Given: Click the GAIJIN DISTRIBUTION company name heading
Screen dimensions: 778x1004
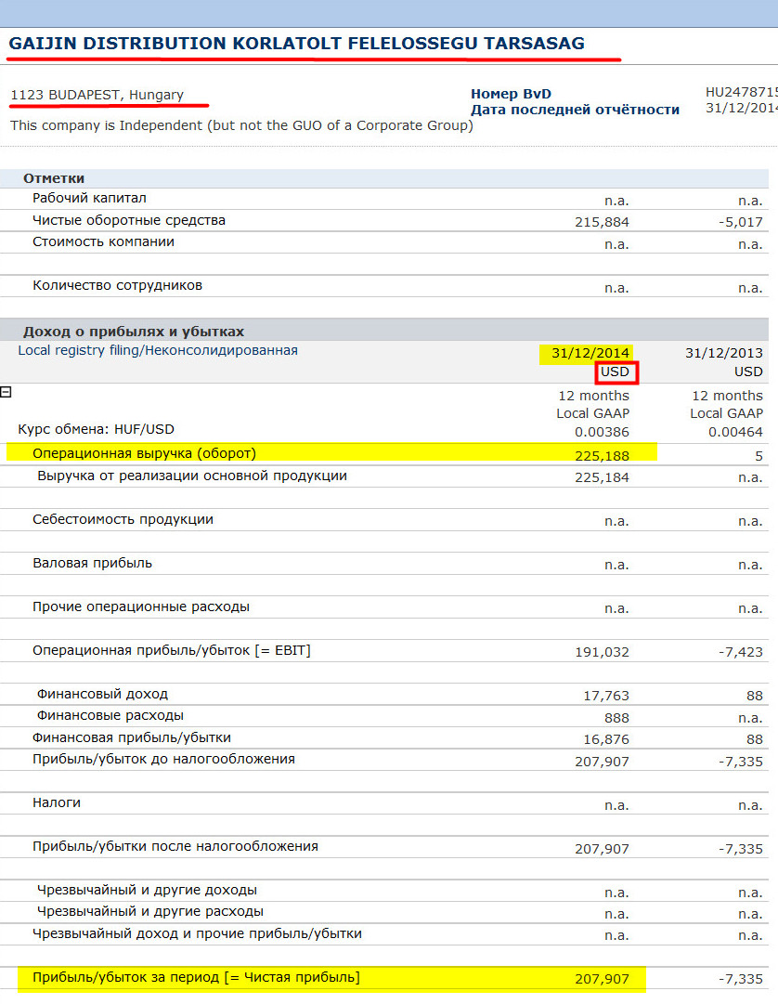Looking at the screenshot, I should pyautogui.click(x=296, y=43).
